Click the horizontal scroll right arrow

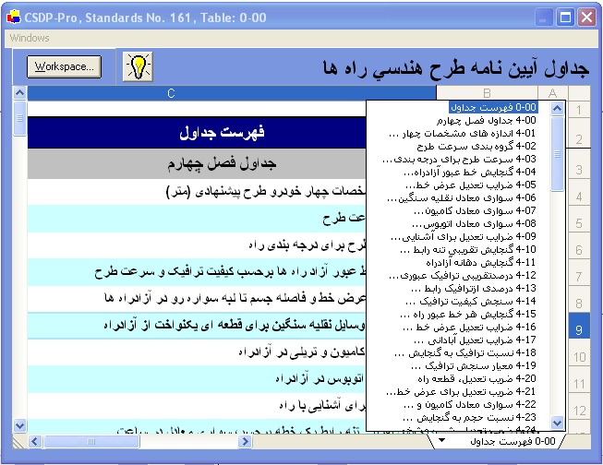[245, 441]
